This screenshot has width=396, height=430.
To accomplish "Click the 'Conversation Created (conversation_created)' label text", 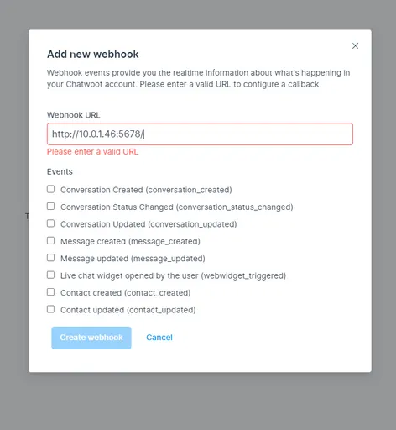I will [x=146, y=190].
